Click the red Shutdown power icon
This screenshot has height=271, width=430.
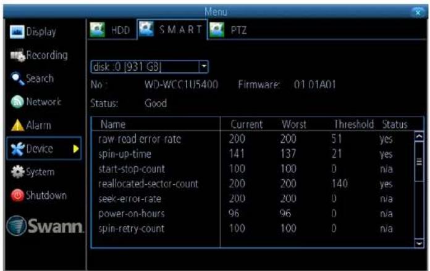pyautogui.click(x=17, y=195)
